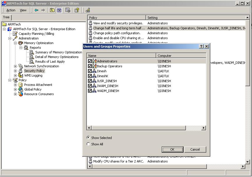Toggle the Show/Hide console tree icon
Screen dimensions: 252x177
[x=59, y=10]
